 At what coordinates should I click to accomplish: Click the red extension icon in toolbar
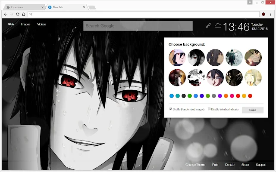pos(263,14)
